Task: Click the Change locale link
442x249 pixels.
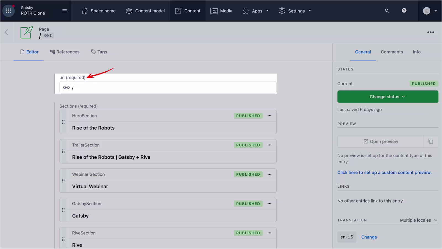Action: tap(369, 237)
